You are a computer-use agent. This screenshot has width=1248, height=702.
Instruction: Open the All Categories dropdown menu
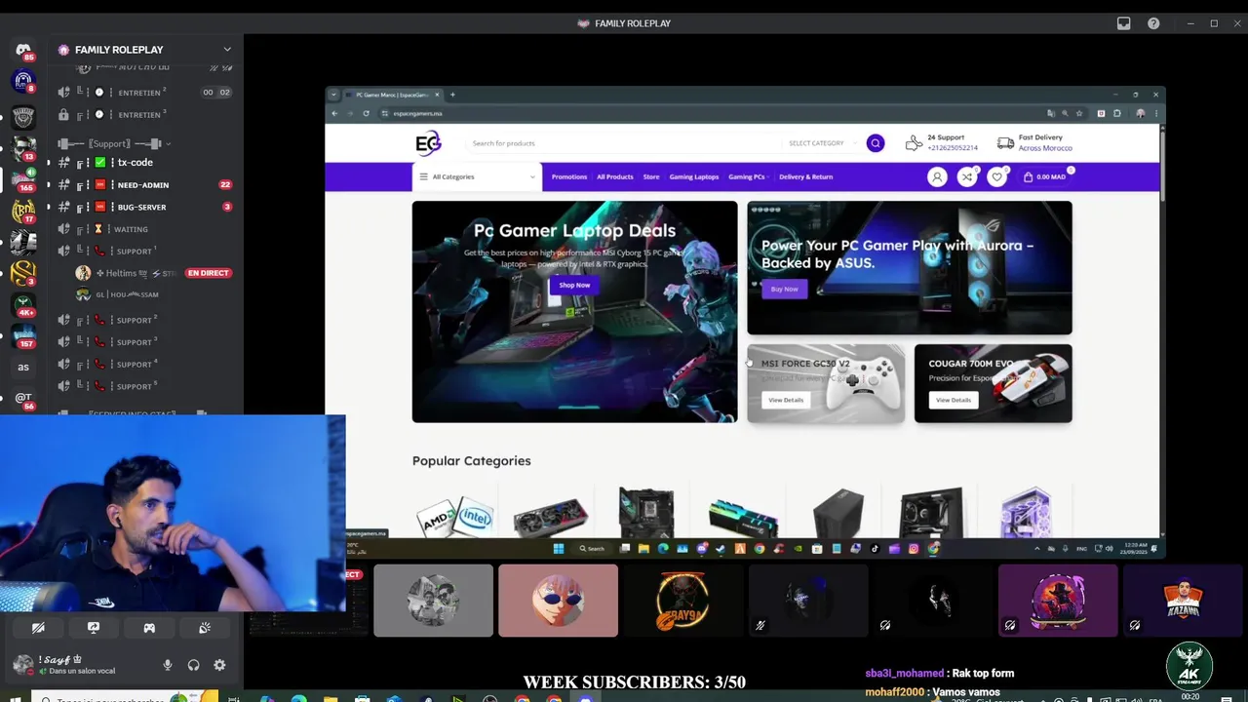pos(477,176)
